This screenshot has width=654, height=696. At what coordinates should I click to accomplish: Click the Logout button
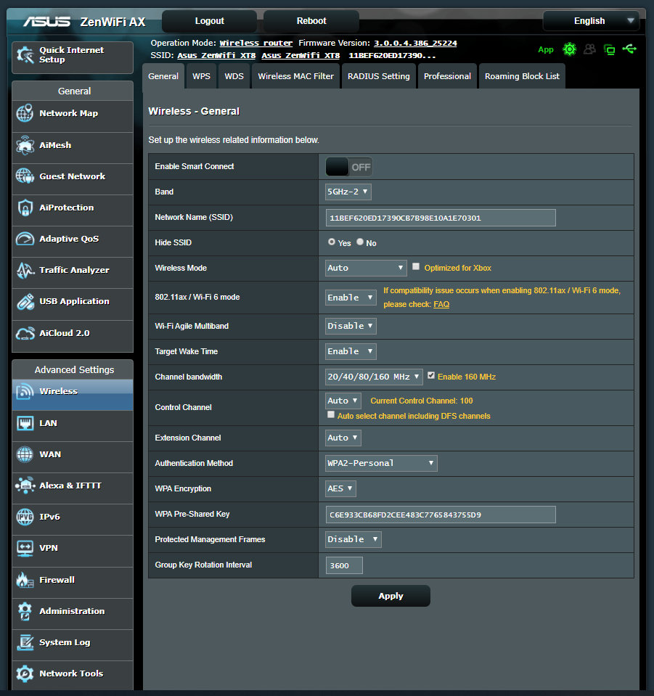(x=210, y=21)
